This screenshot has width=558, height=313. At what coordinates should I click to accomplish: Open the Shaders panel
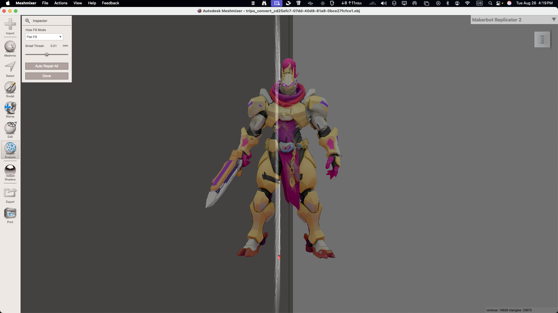tap(10, 173)
